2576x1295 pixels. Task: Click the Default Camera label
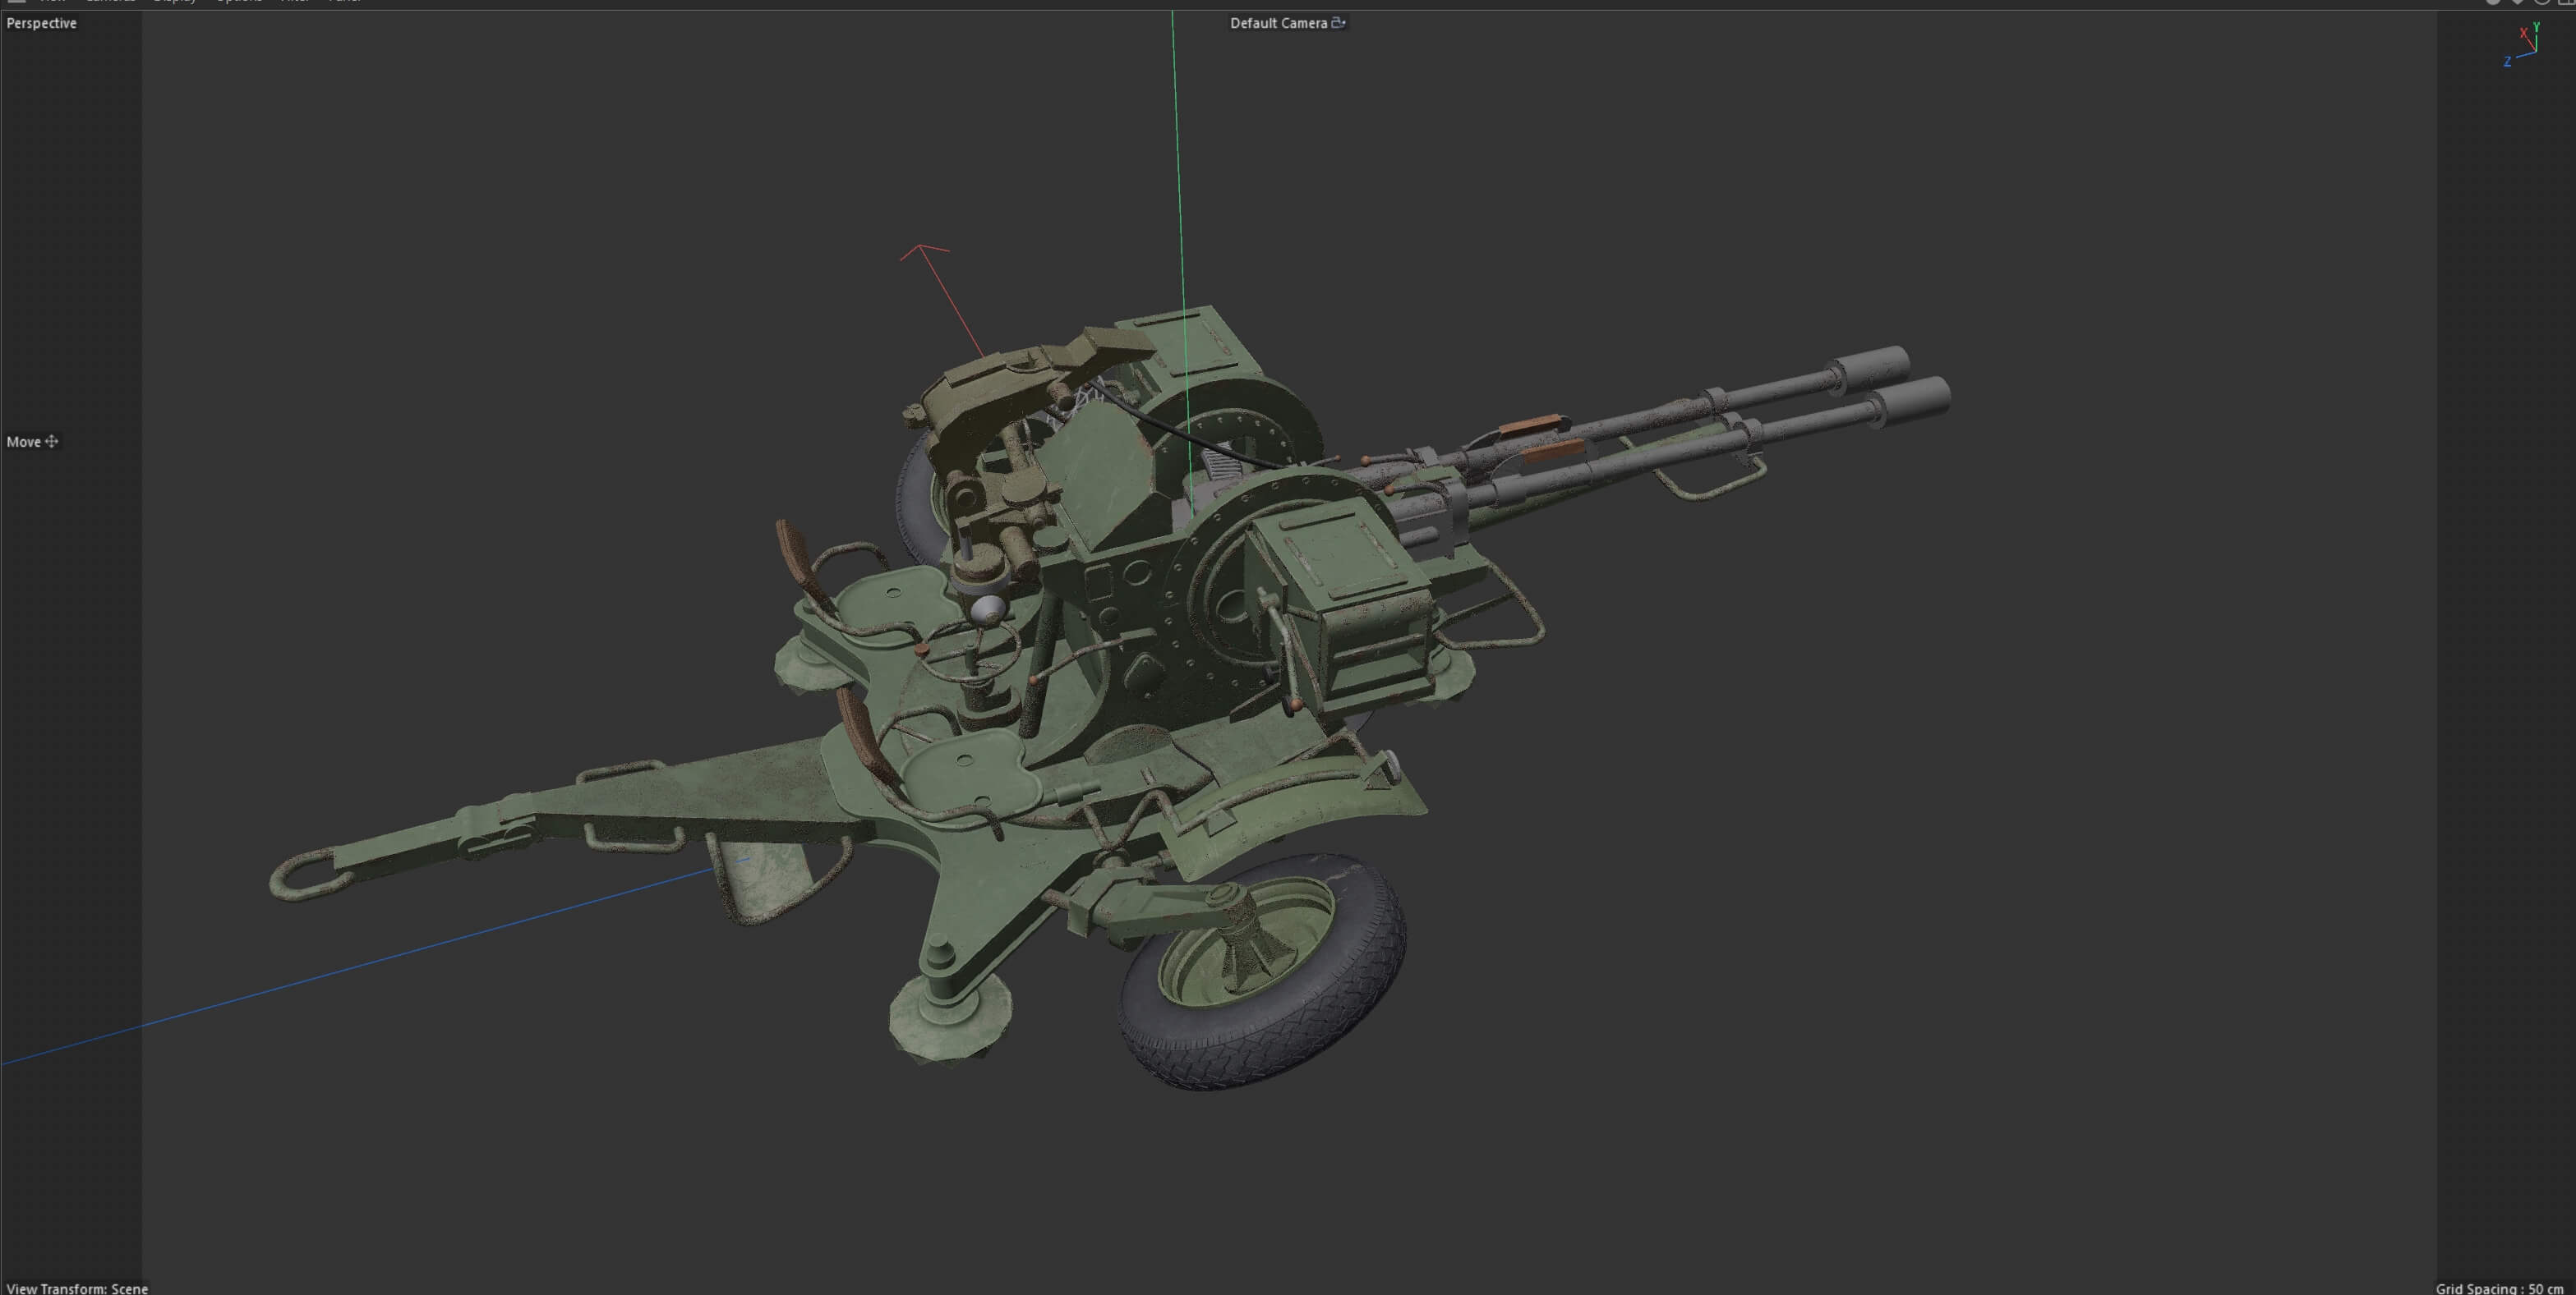(1278, 23)
